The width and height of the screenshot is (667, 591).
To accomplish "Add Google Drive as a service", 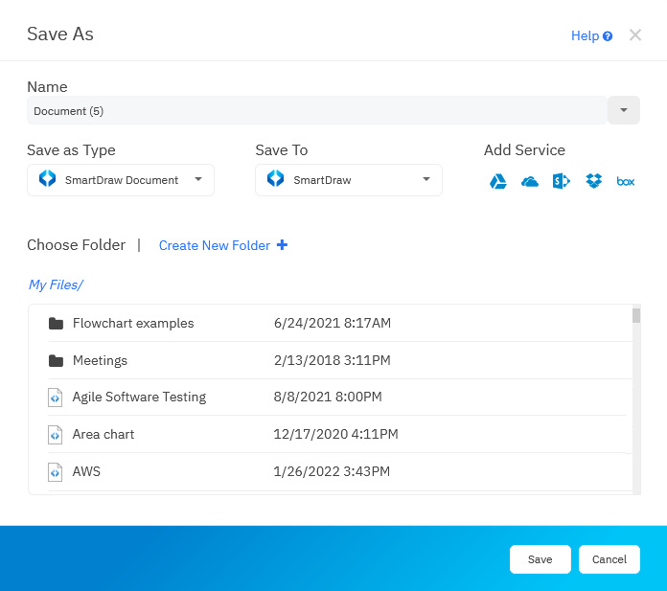I will tap(498, 181).
